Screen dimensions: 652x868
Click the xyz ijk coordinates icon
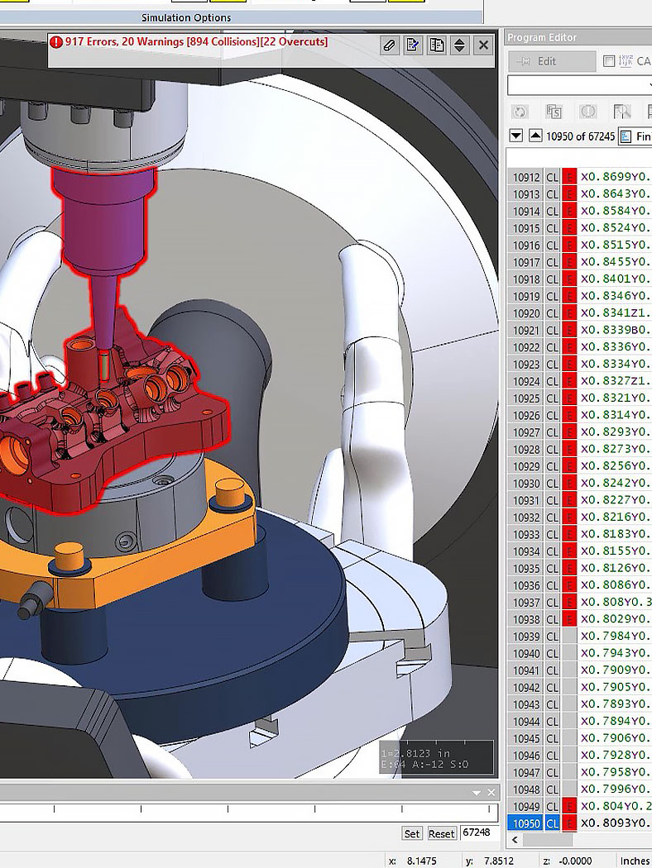626,61
